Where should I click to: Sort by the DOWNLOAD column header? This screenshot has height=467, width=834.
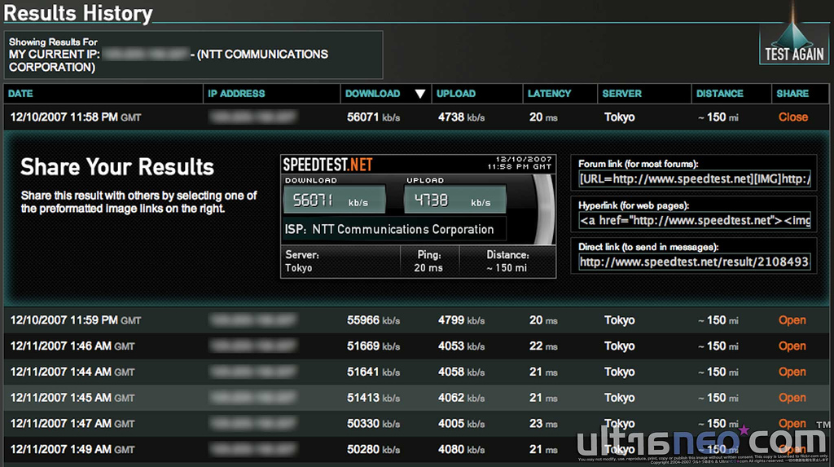coord(372,94)
